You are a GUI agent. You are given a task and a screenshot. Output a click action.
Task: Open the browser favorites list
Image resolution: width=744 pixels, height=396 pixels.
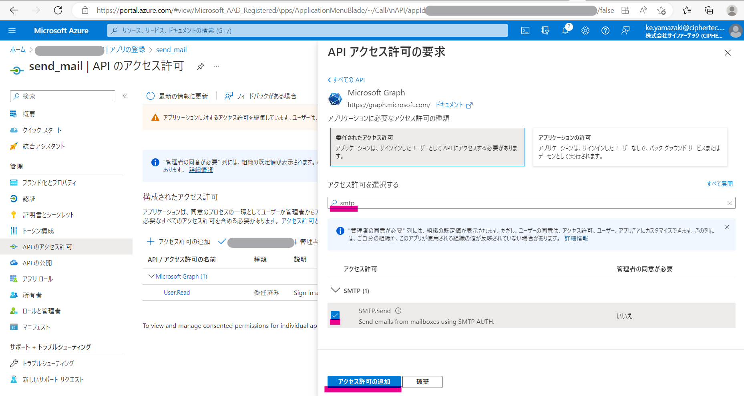687,10
